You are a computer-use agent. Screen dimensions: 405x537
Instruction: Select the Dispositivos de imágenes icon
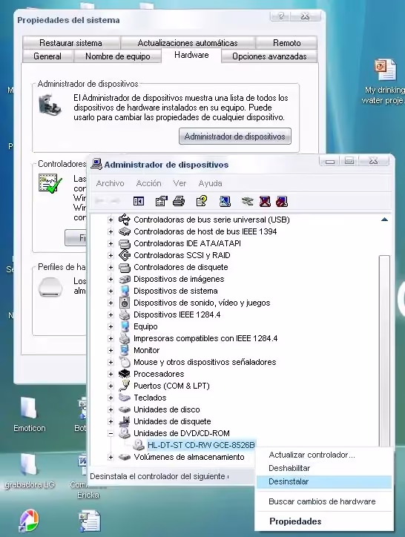tap(125, 279)
